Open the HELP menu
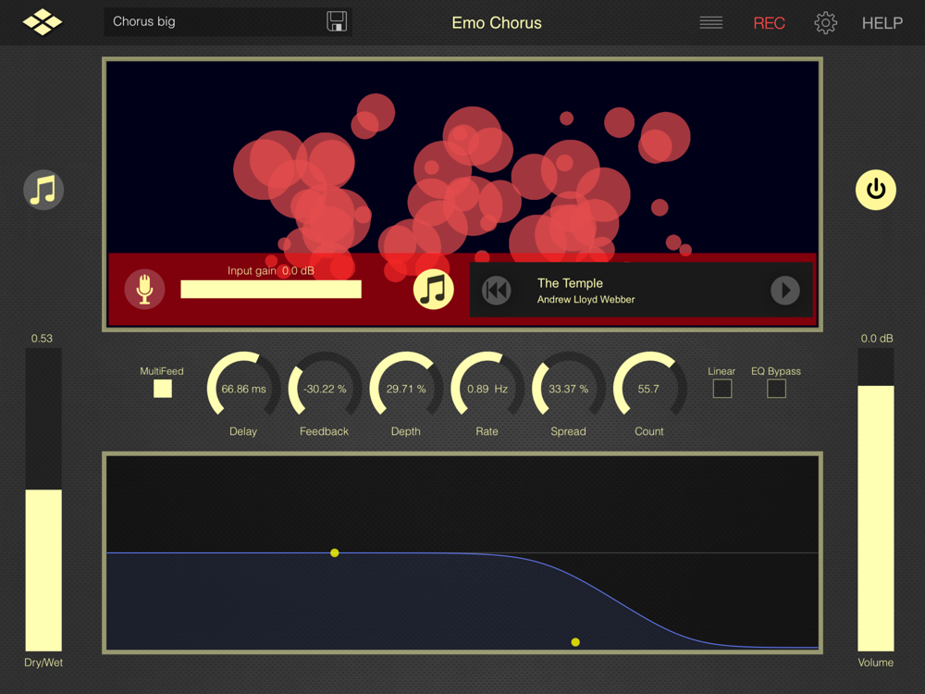Image resolution: width=925 pixels, height=694 pixels. point(882,23)
